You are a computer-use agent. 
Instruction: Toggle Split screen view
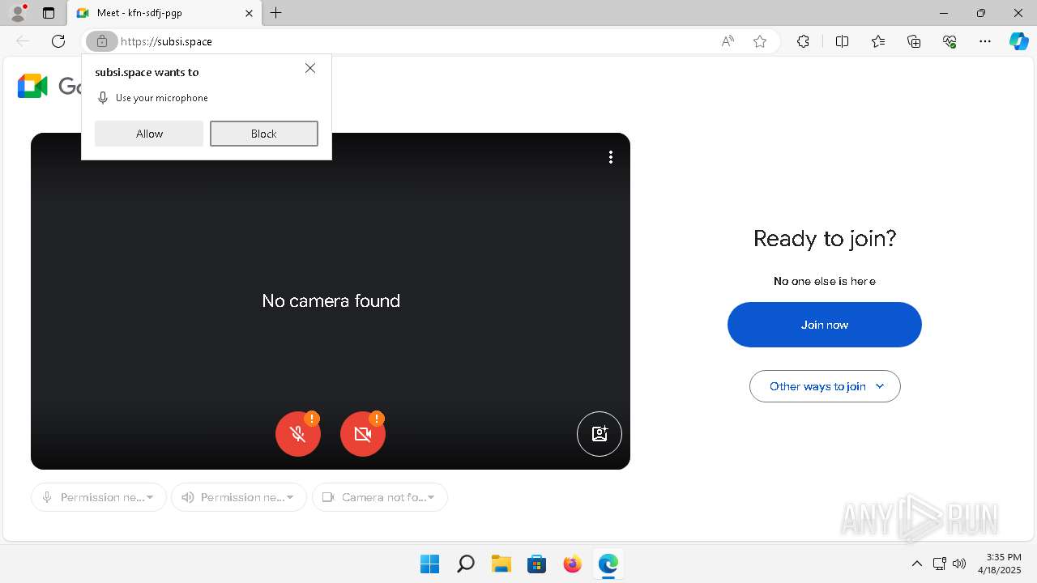(842, 41)
